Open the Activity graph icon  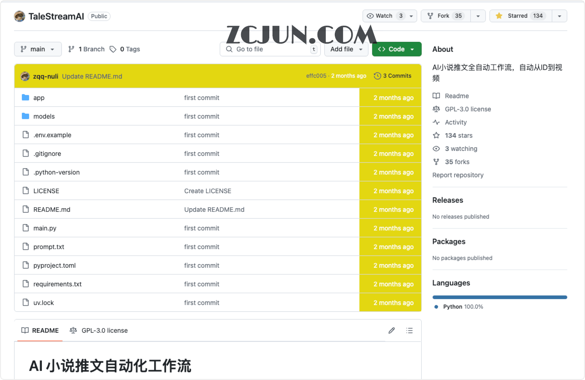click(436, 122)
